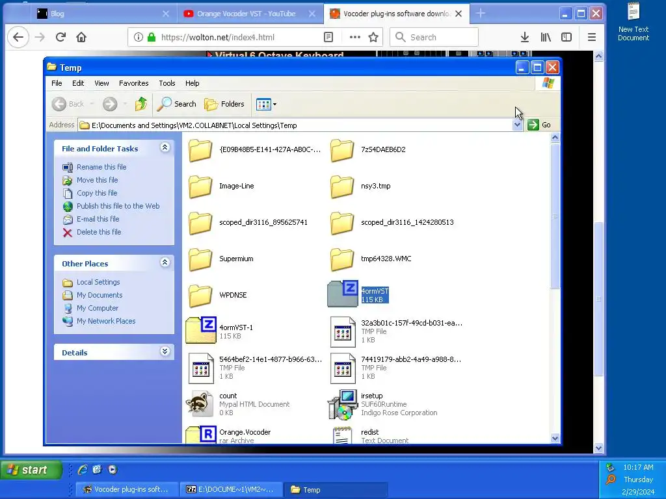Open the Edit menu in Temp window
This screenshot has height=499, width=666.
[78, 83]
